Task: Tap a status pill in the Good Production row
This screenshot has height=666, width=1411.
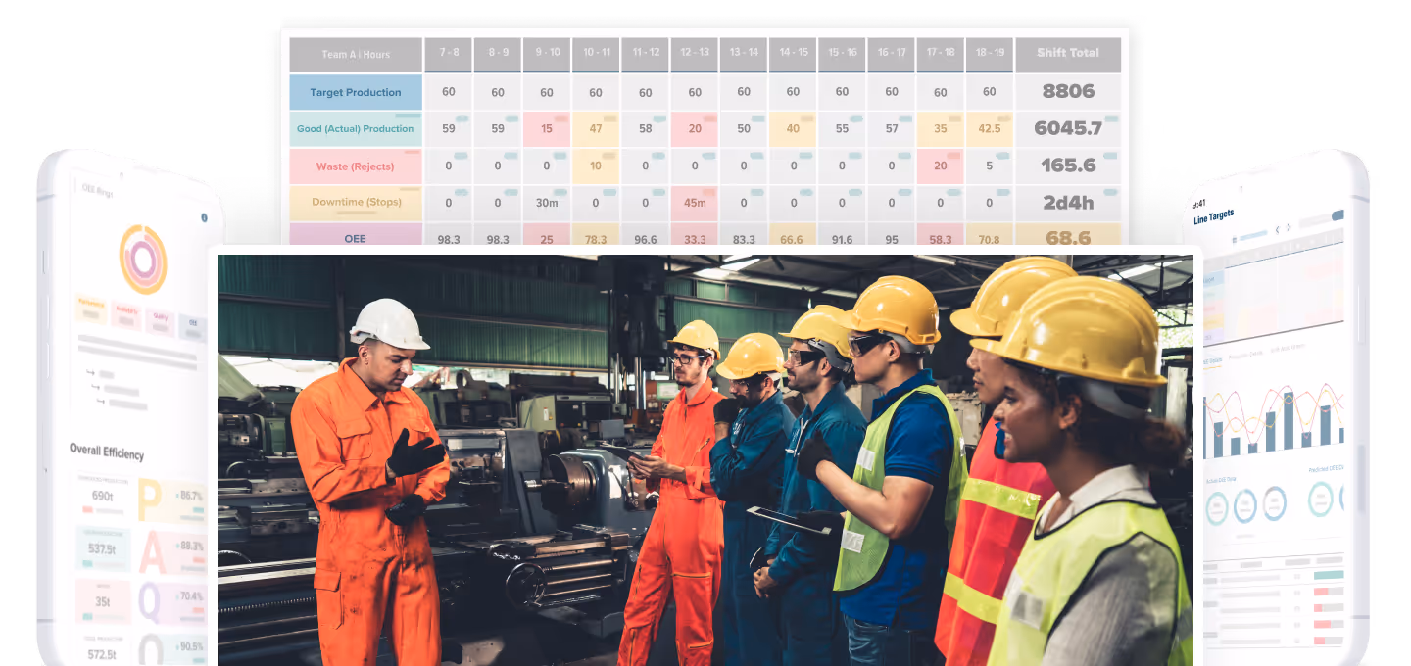Action: coord(462,117)
